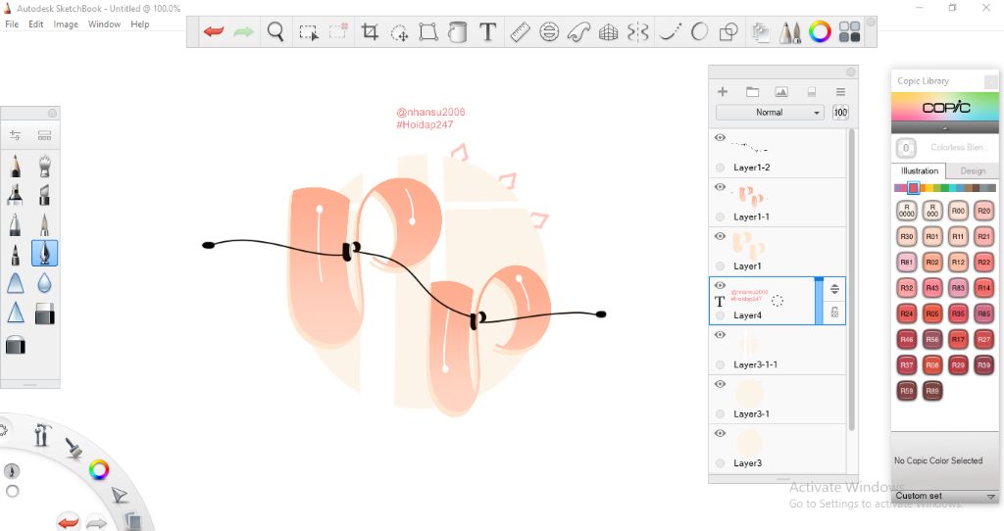
Task: Pick the R20 Copic color swatch
Action: pos(983,211)
